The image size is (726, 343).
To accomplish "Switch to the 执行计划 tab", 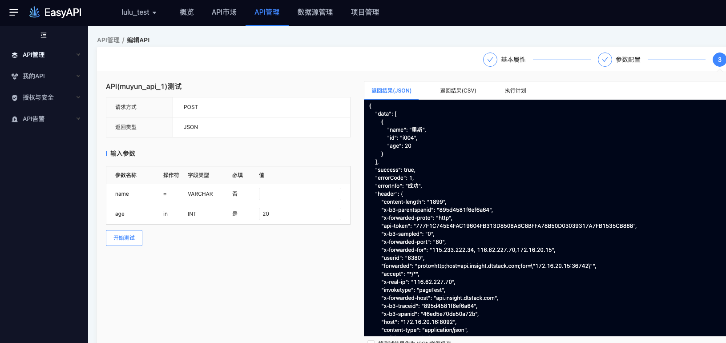I will coord(515,91).
